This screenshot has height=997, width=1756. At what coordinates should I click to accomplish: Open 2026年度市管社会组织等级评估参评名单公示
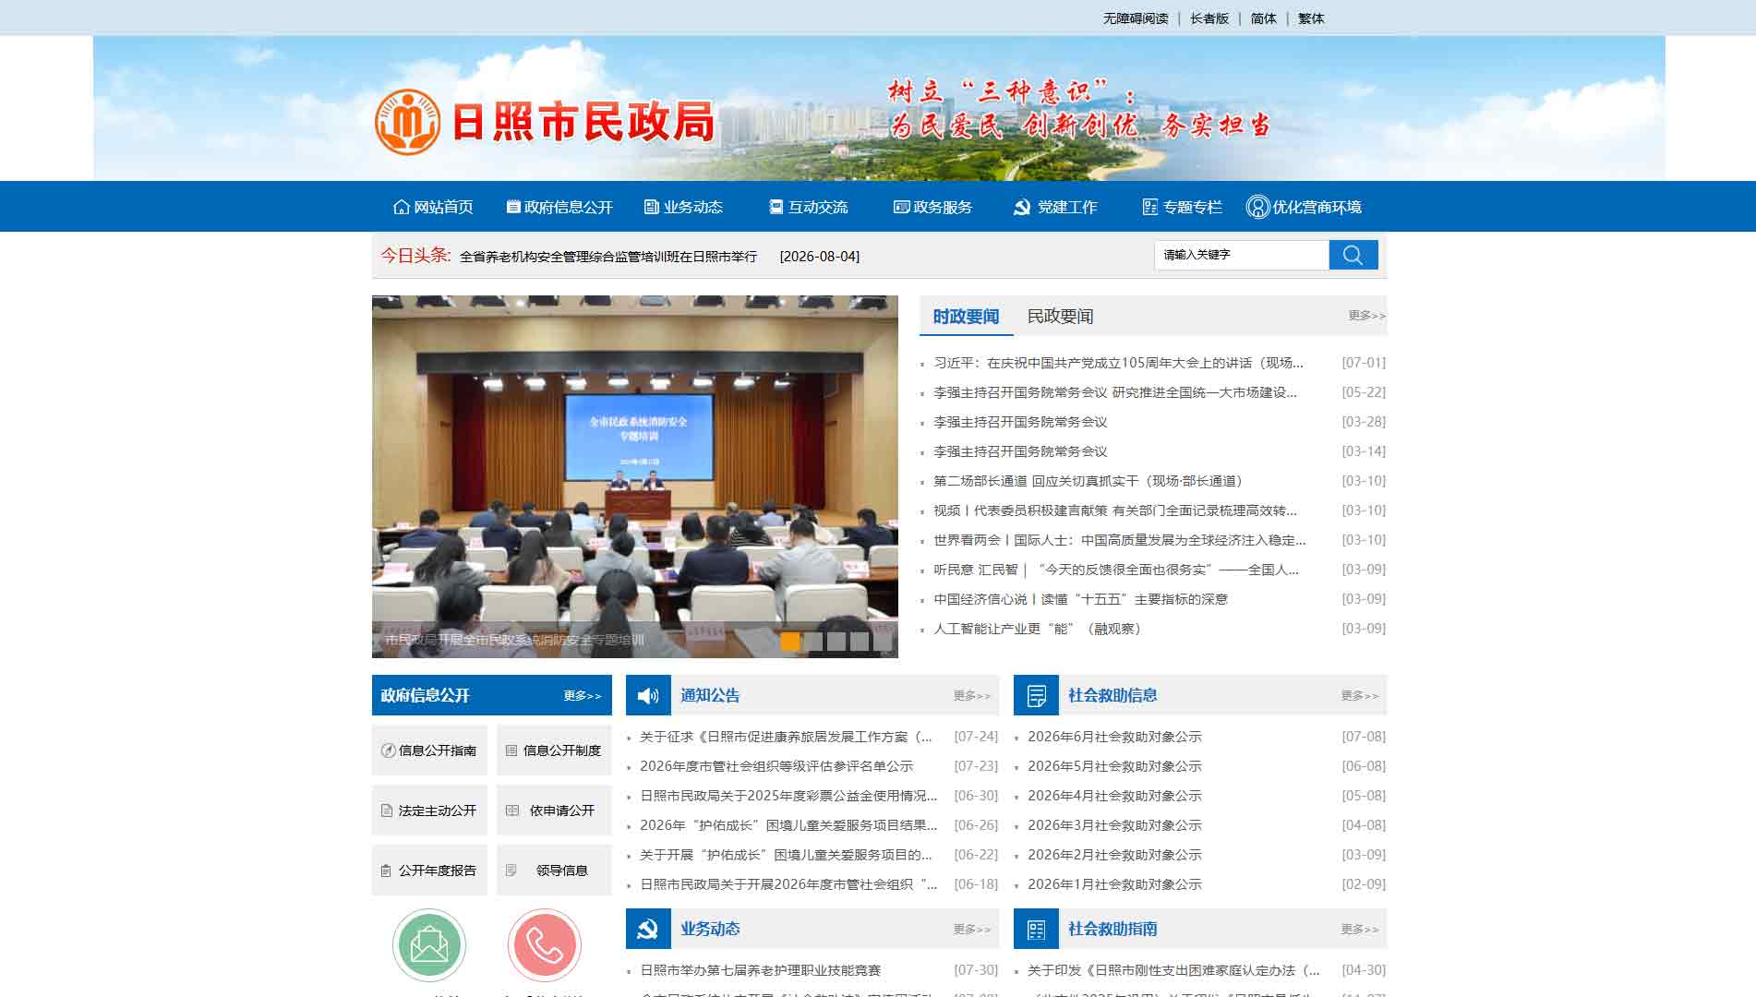click(776, 766)
